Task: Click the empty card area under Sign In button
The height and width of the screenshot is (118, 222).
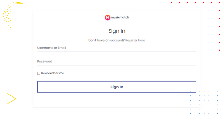Action: click(x=117, y=100)
